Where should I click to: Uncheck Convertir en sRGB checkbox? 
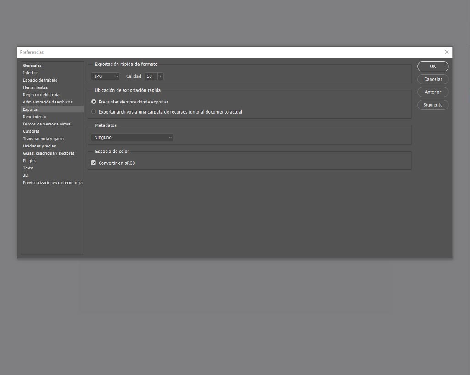point(94,163)
